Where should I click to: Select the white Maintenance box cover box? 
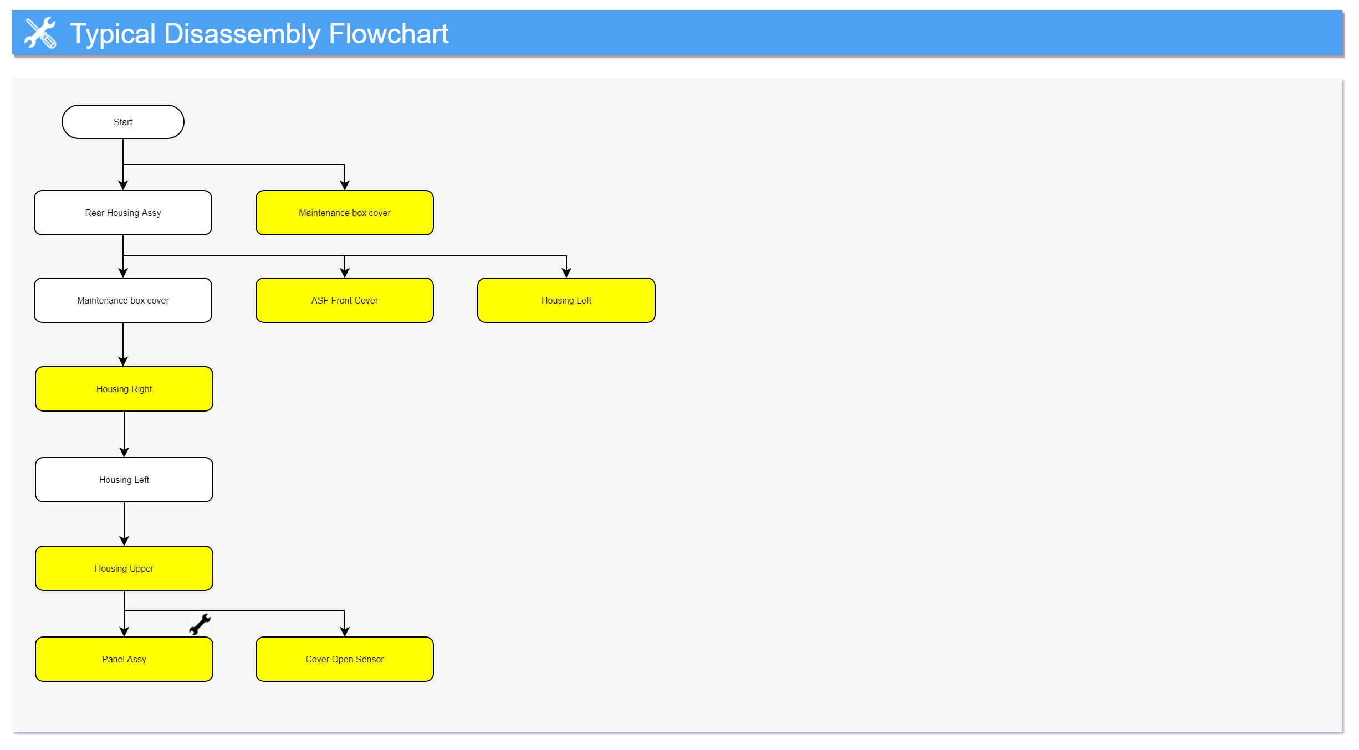(123, 300)
